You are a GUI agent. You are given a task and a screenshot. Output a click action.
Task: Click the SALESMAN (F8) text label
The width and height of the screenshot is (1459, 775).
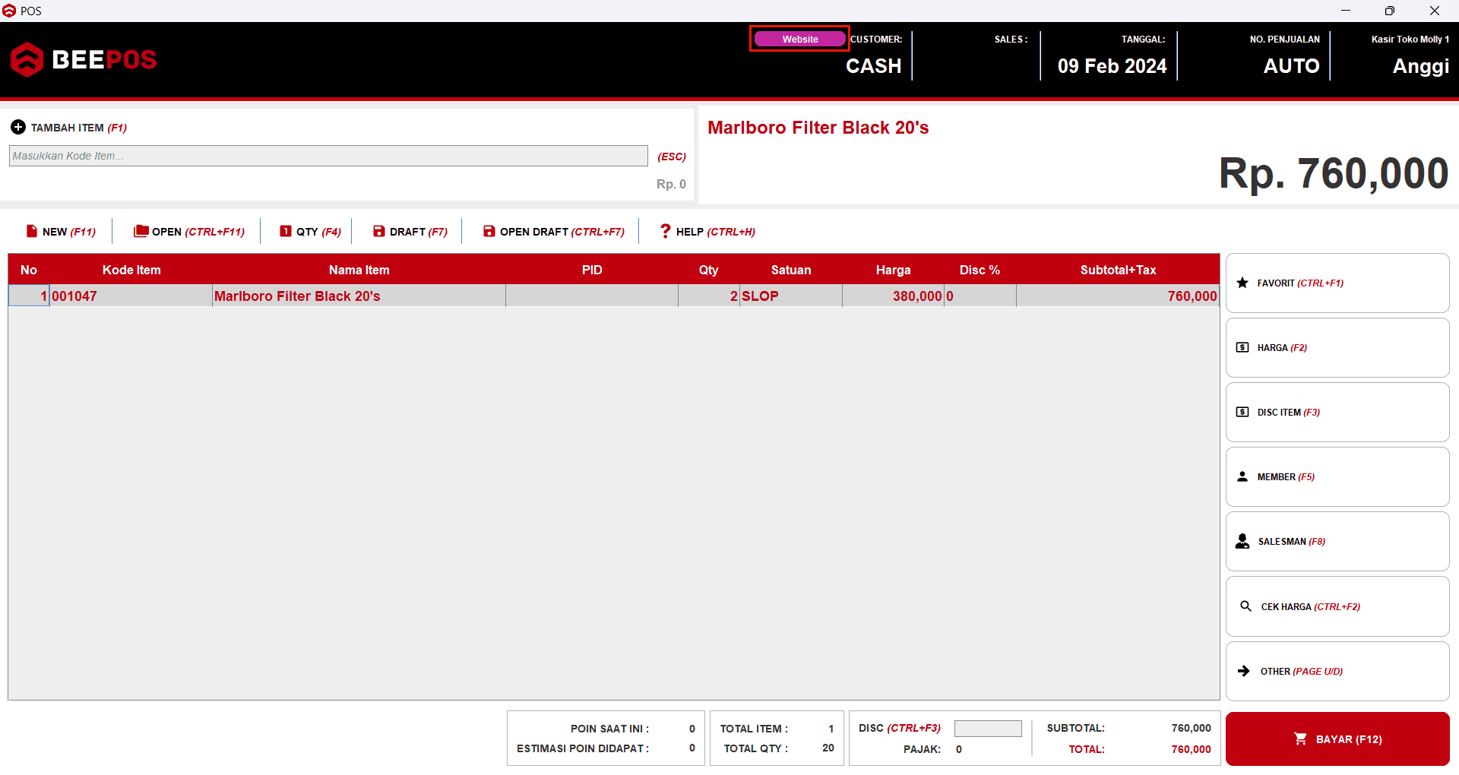[1292, 541]
